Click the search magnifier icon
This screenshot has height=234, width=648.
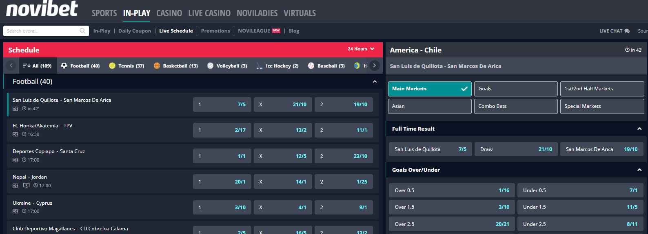82,31
